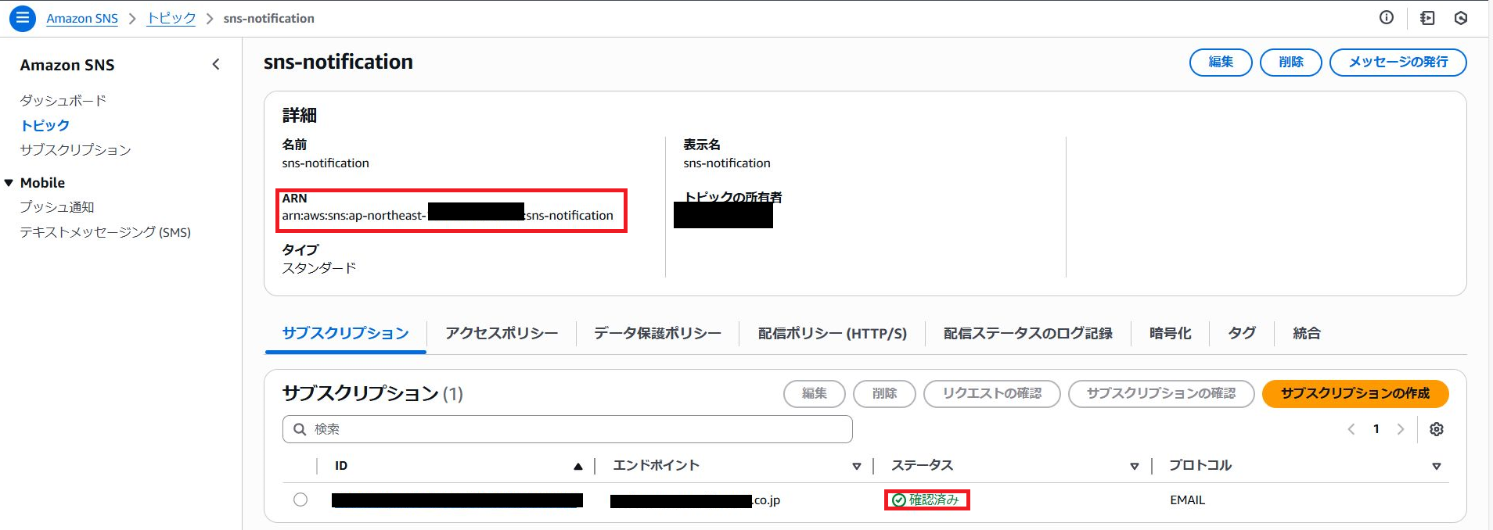The width and height of the screenshot is (1493, 530).
Task: Click サブスクリプションの作成 button
Action: click(x=1355, y=393)
